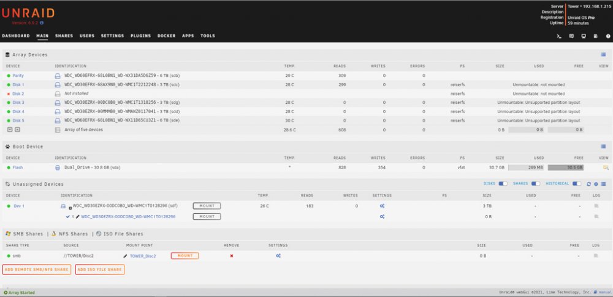
Task: Click the Array Started status text
Action: (19, 293)
